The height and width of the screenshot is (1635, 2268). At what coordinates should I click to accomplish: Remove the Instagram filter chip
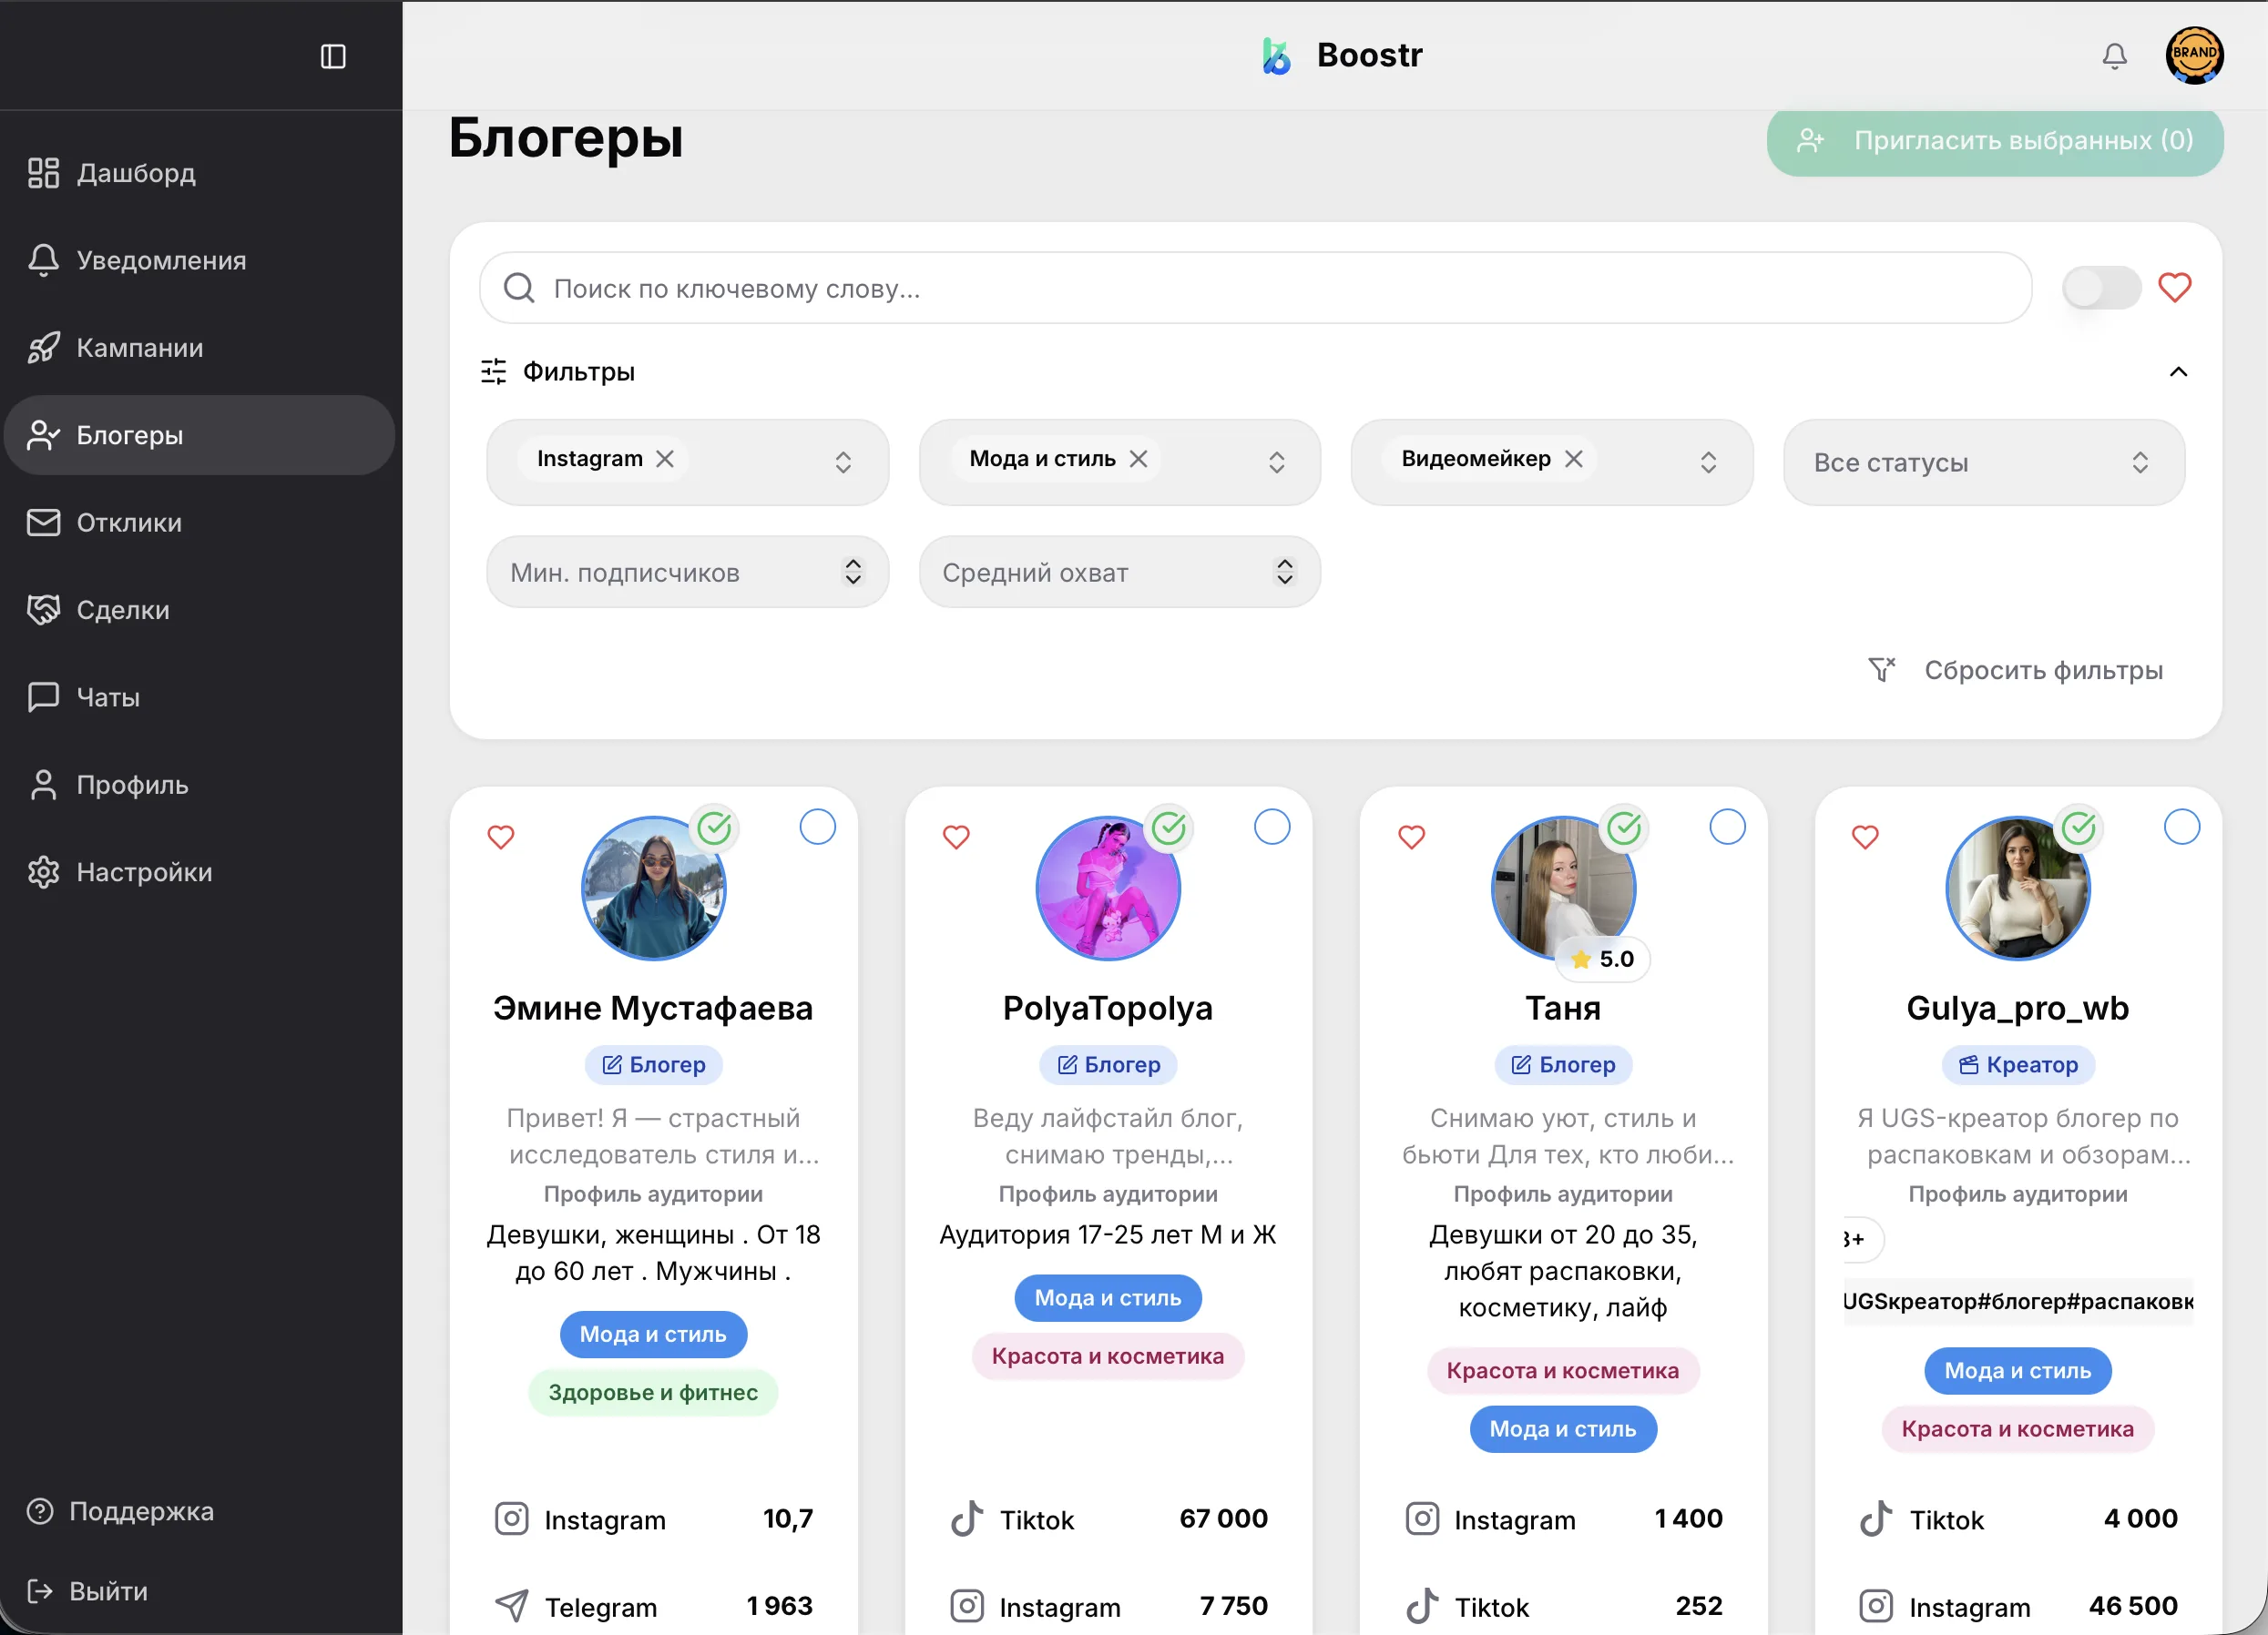(665, 459)
